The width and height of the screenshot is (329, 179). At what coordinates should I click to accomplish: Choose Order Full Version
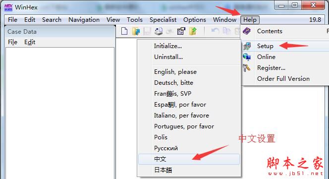pyautogui.click(x=285, y=79)
